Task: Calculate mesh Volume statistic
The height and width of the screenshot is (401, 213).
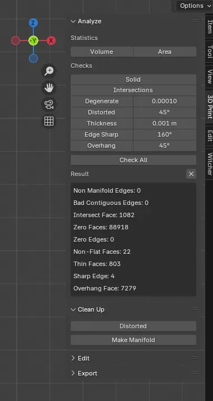Action: [x=102, y=52]
